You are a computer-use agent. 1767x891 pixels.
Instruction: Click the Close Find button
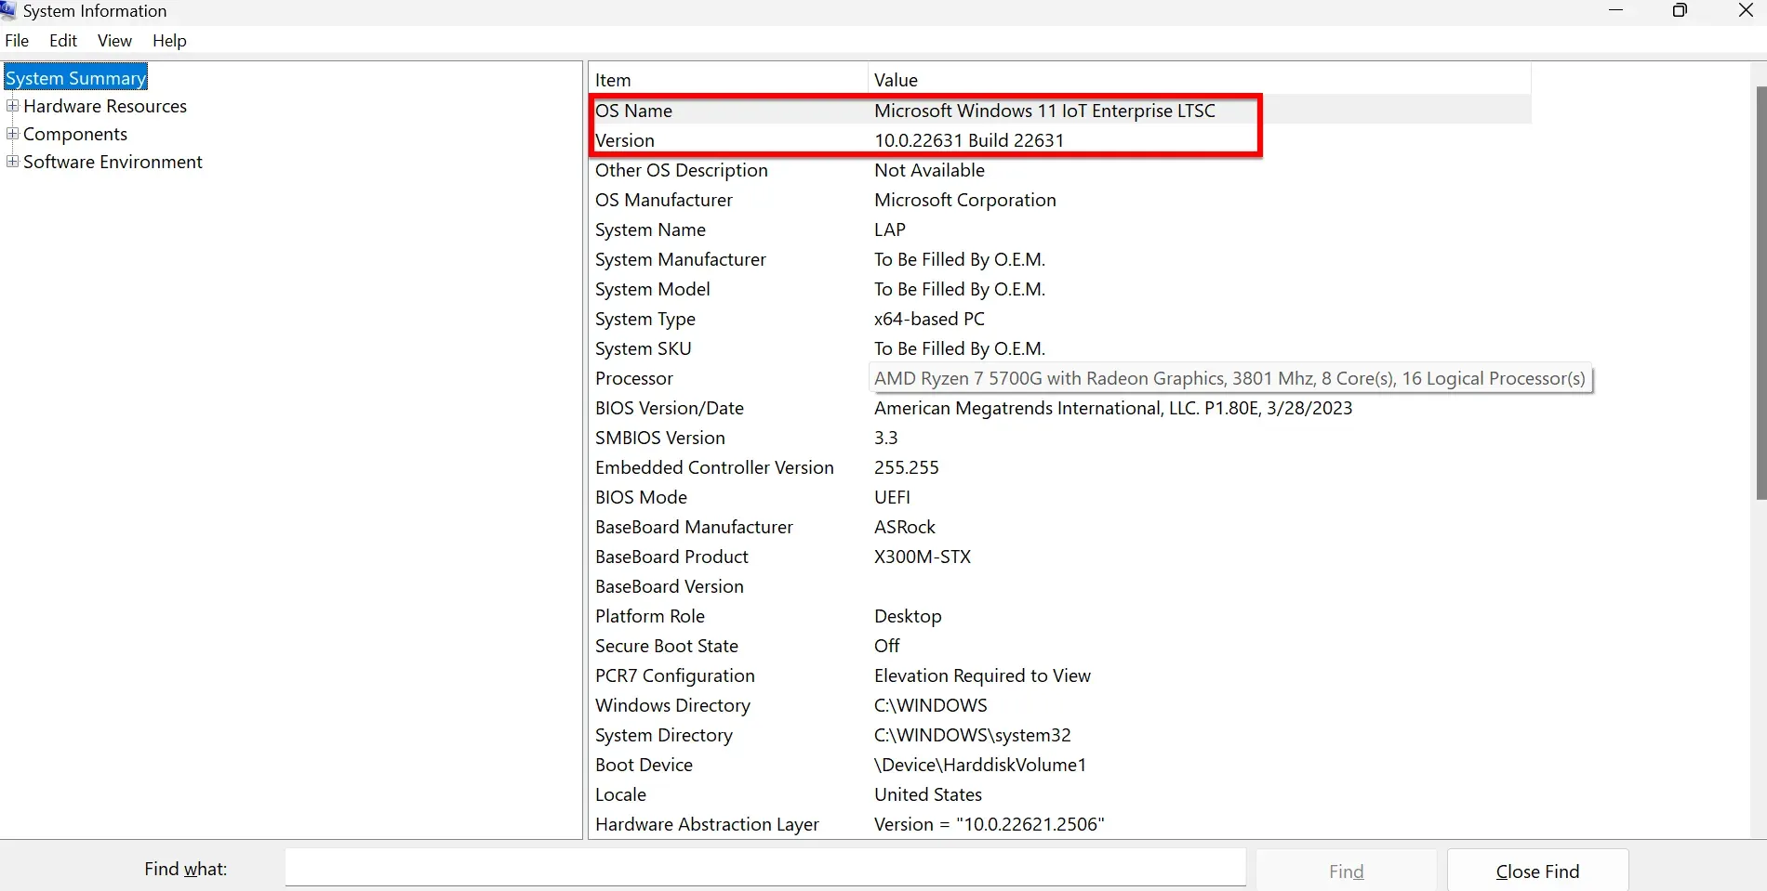click(1537, 871)
